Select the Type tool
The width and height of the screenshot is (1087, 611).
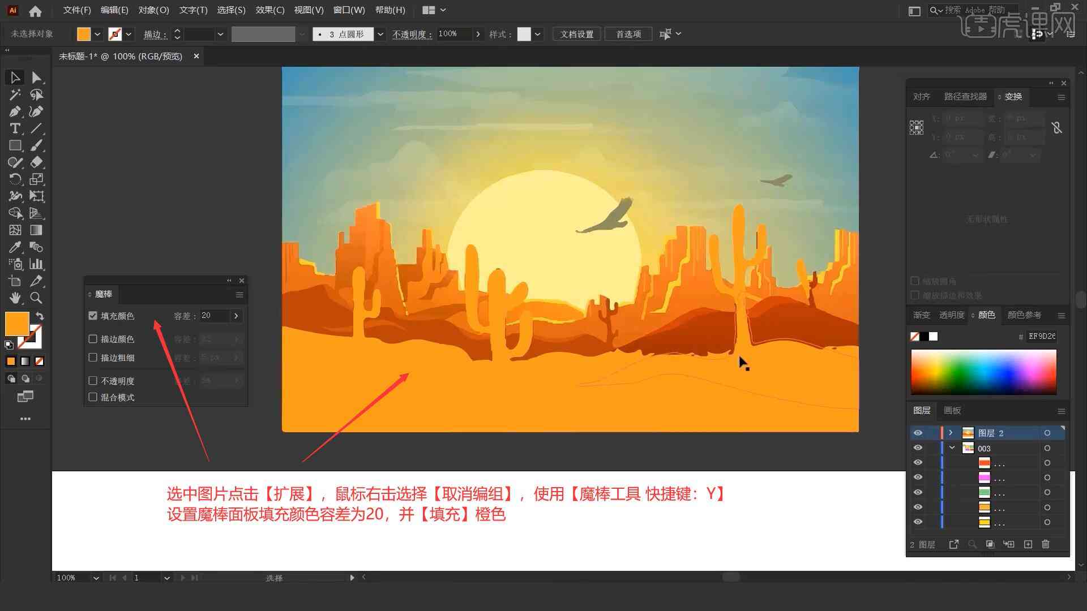pyautogui.click(x=14, y=128)
